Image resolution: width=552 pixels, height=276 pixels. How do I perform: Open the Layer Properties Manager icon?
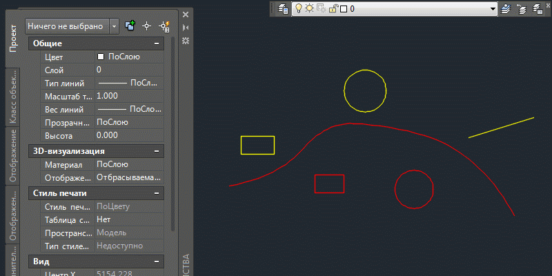[283, 9]
